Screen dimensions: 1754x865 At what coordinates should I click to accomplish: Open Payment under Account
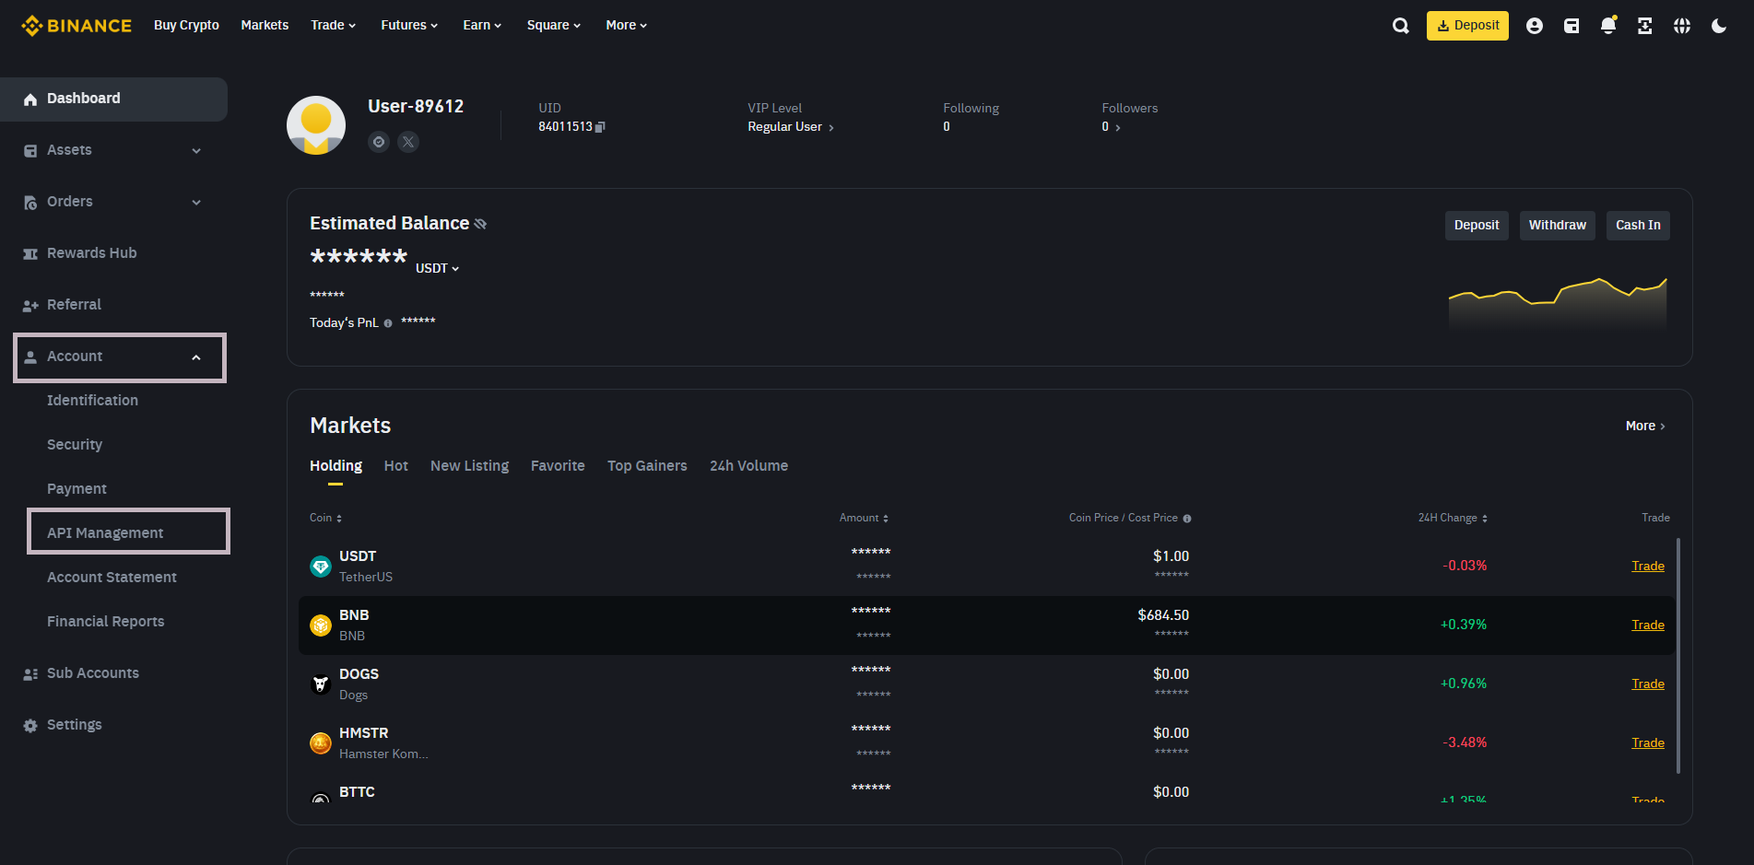pyautogui.click(x=77, y=489)
